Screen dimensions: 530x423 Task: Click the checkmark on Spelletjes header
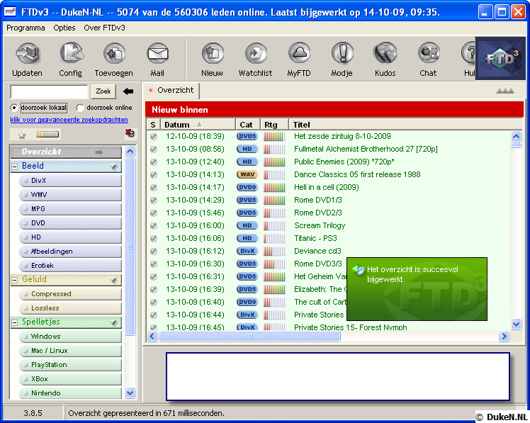click(x=113, y=322)
